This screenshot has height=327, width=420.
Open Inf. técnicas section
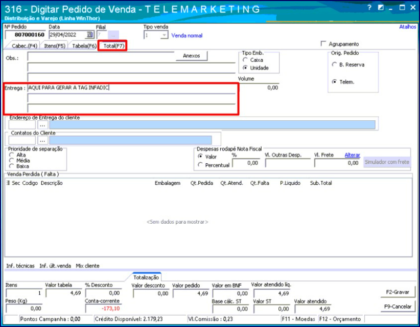pos(20,266)
